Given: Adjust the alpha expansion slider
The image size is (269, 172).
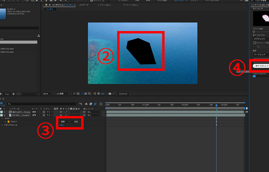Looking at the screenshot, I should click(254, 32).
